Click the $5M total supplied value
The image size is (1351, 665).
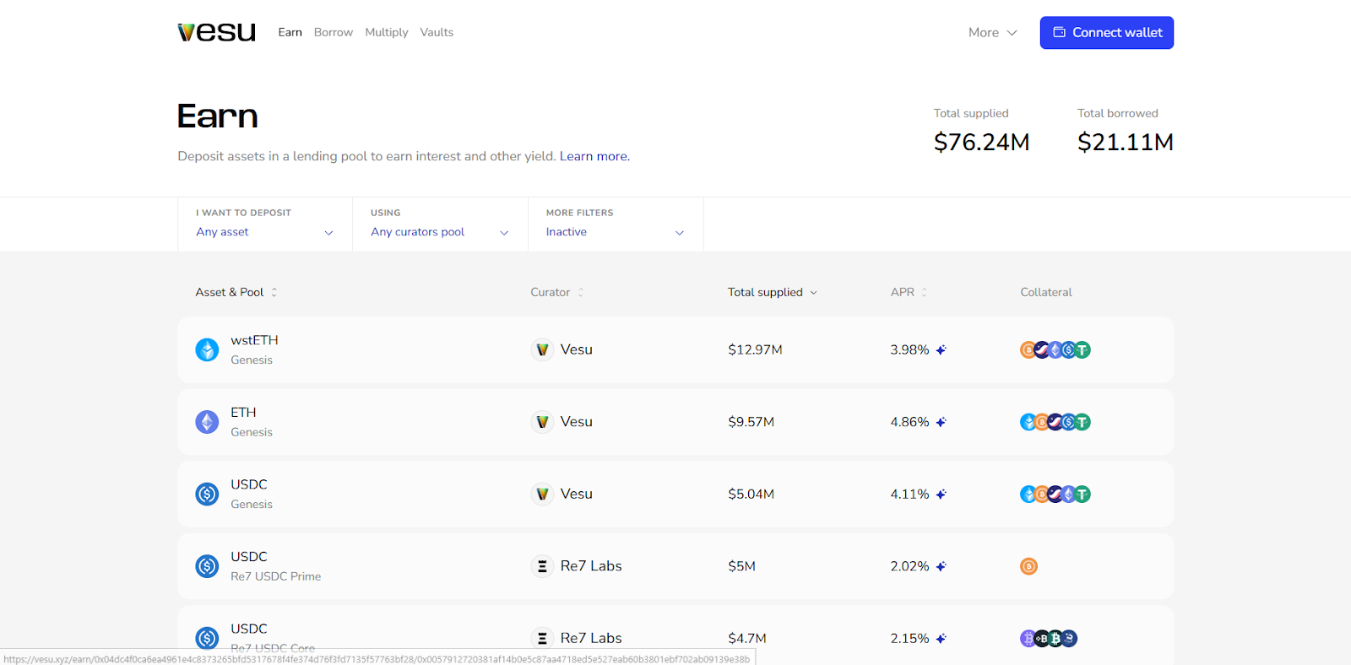tap(741, 566)
